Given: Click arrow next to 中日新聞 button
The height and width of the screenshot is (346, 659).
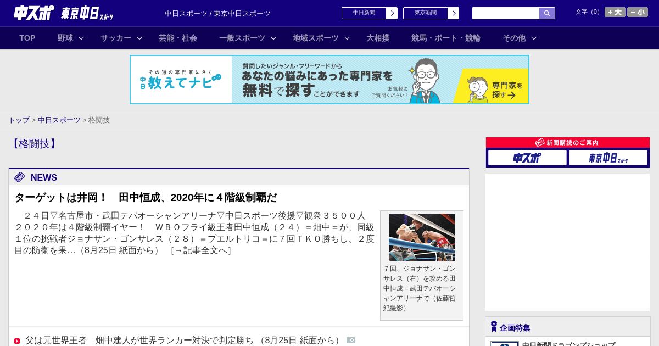Looking at the screenshot, I should coord(392,13).
